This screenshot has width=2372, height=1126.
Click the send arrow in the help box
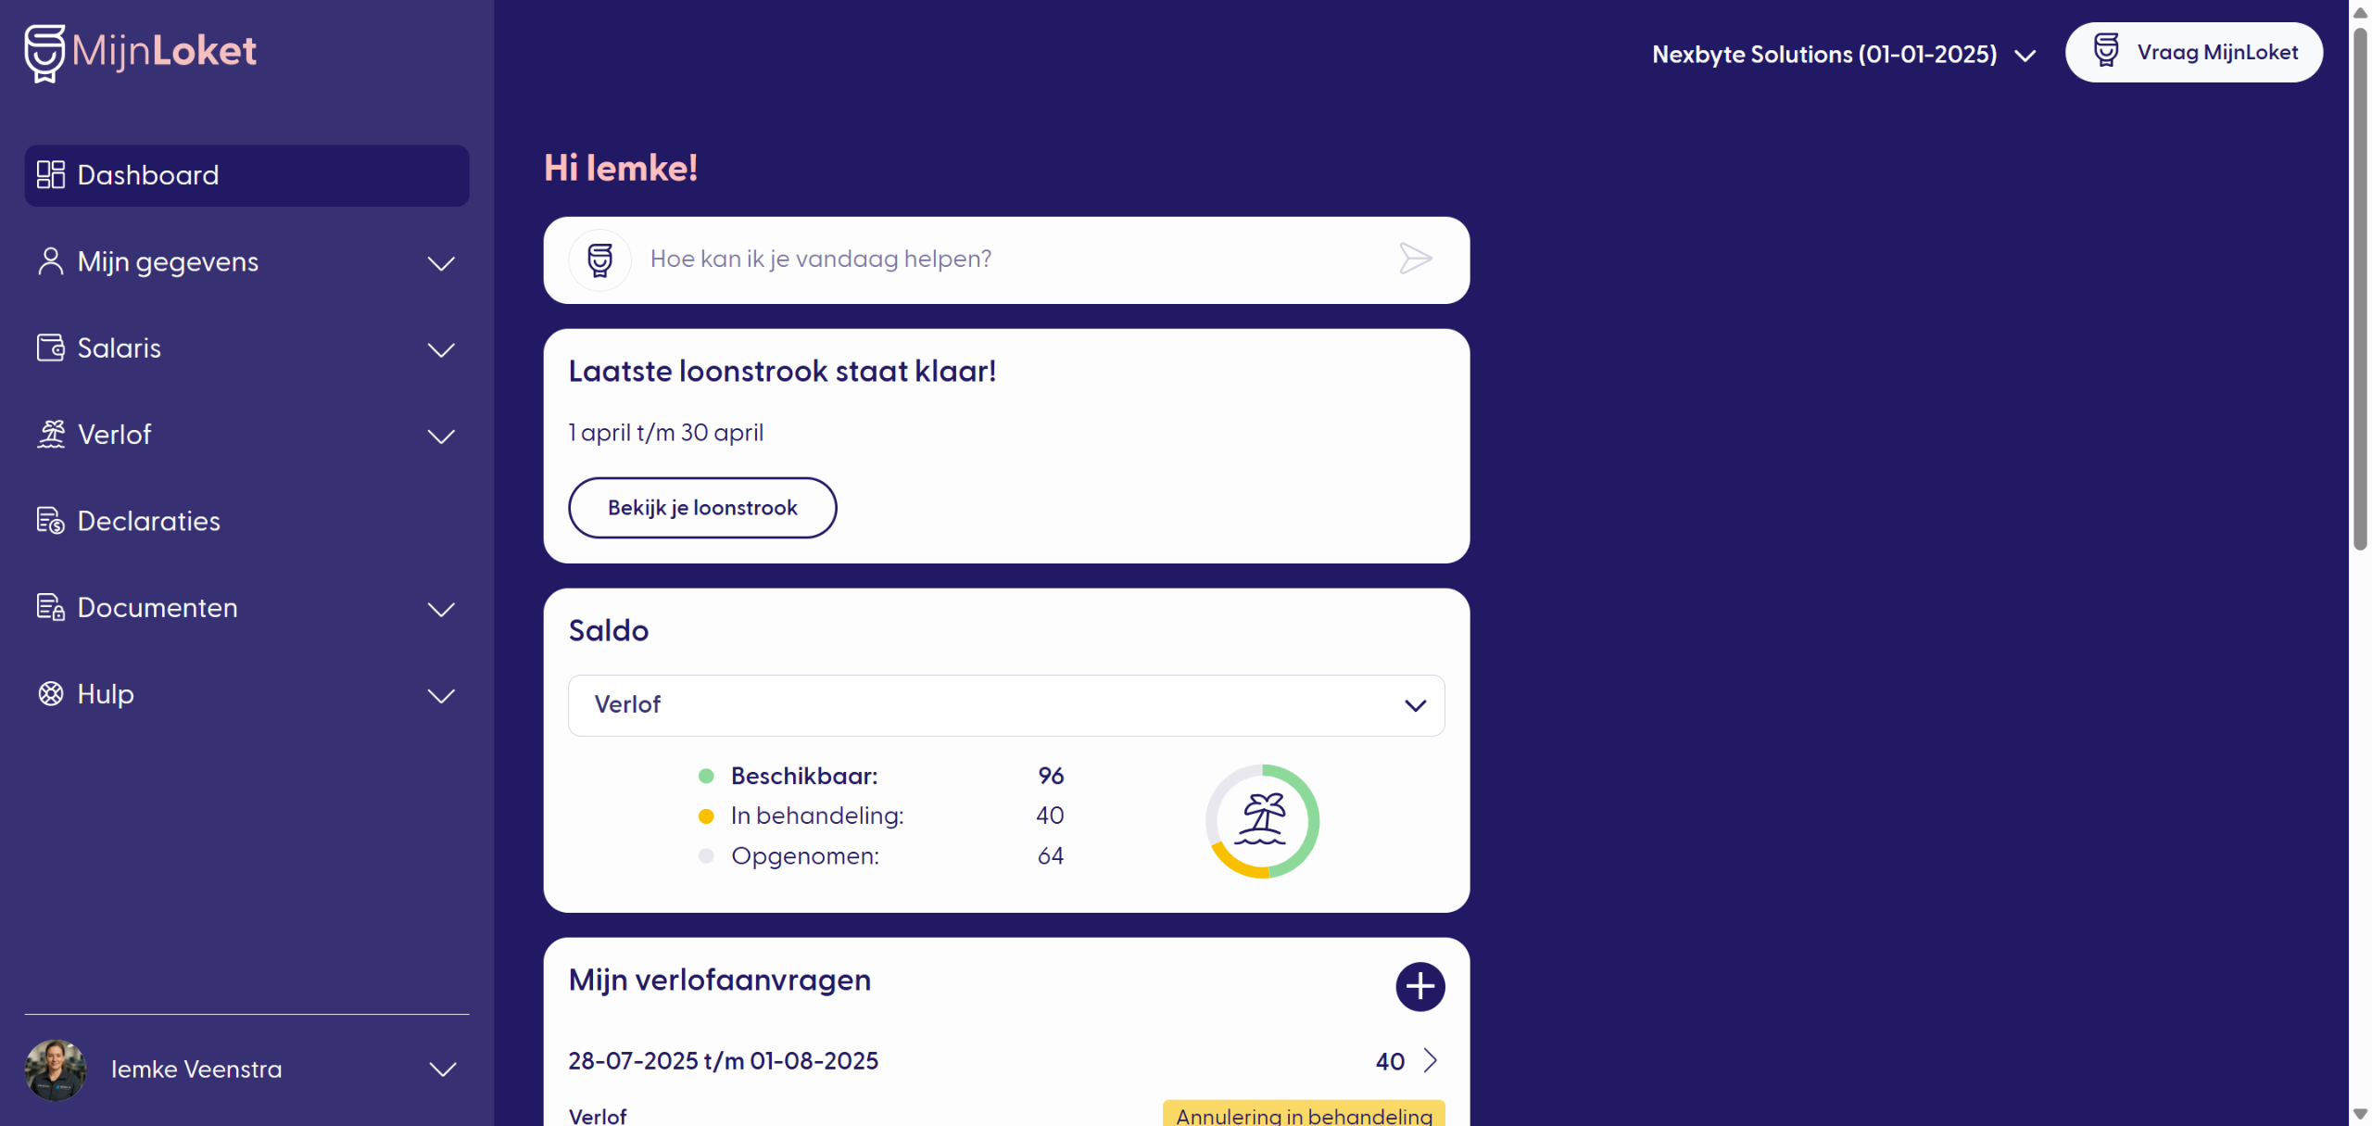tap(1415, 259)
